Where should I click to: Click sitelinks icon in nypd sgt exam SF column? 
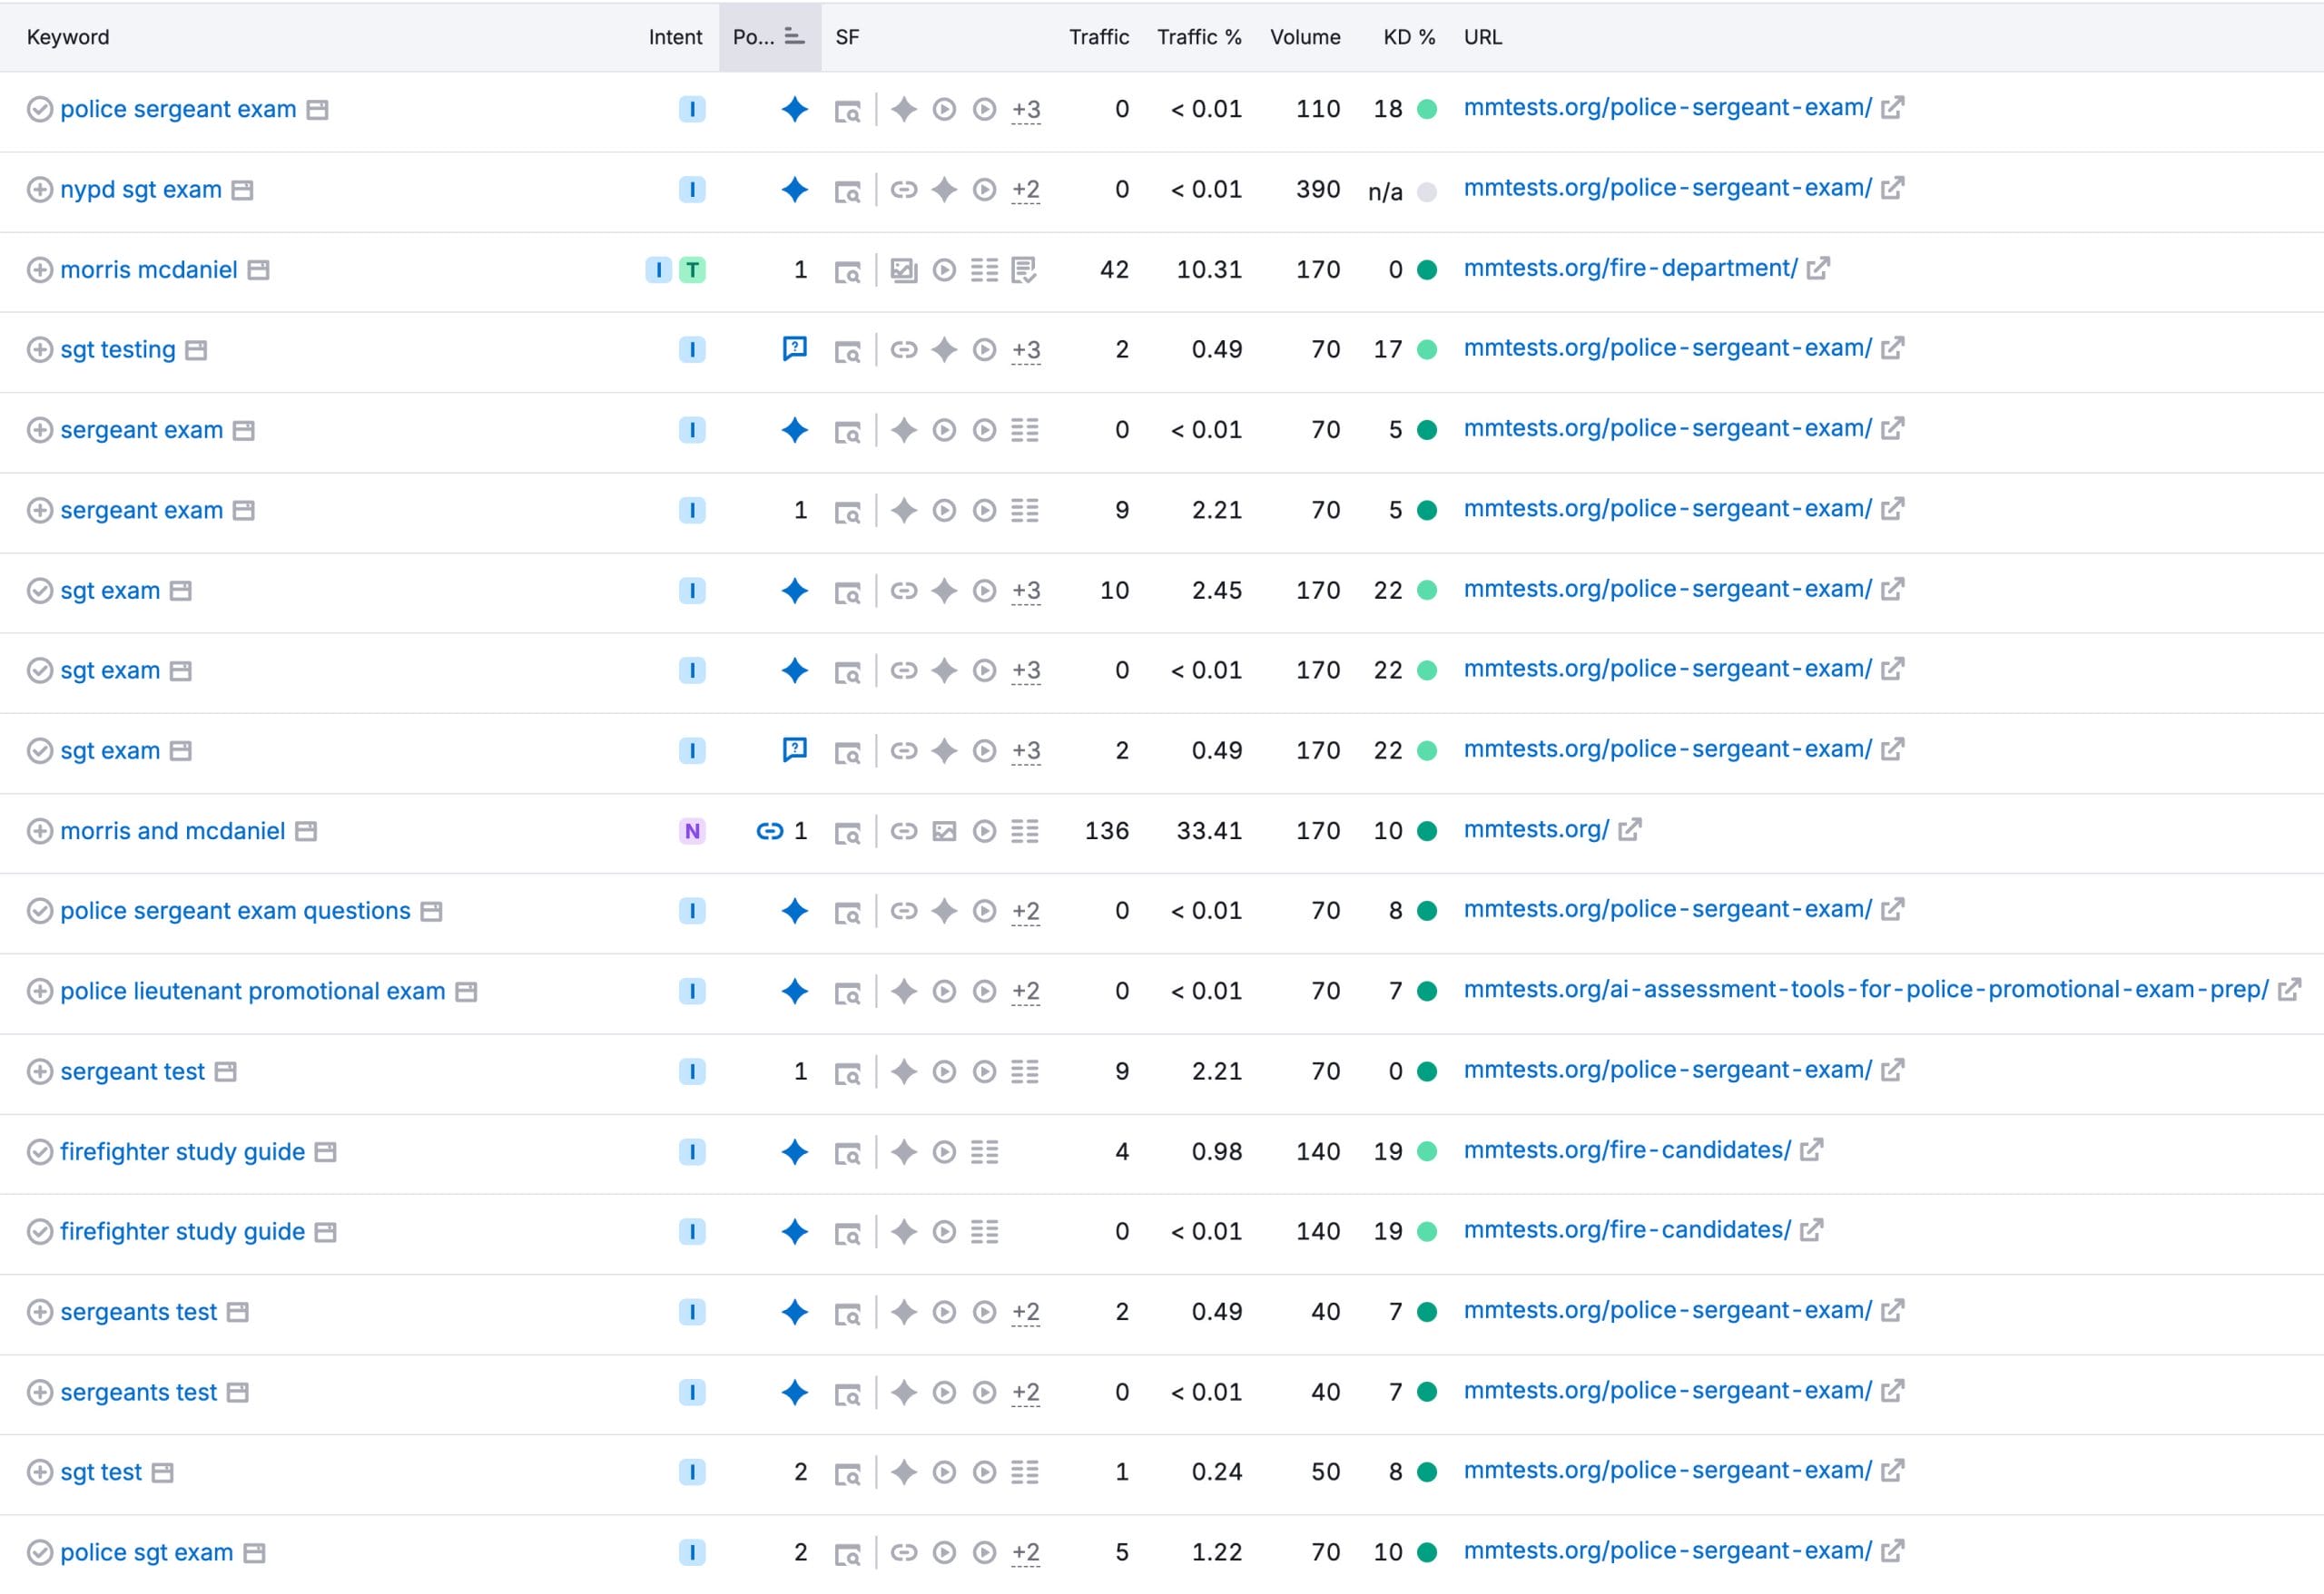[903, 190]
